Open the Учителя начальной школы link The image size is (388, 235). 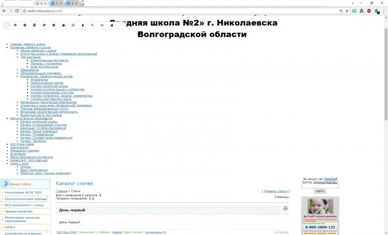pyautogui.click(x=49, y=87)
